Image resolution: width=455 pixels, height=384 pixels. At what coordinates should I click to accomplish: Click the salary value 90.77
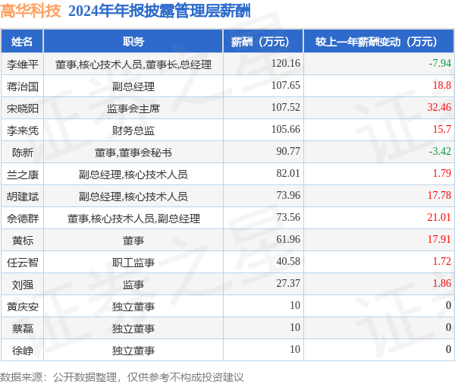coord(288,151)
